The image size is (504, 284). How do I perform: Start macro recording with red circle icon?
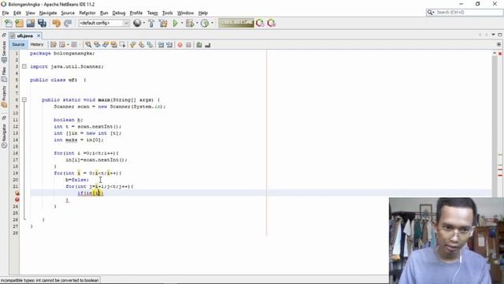180,45
